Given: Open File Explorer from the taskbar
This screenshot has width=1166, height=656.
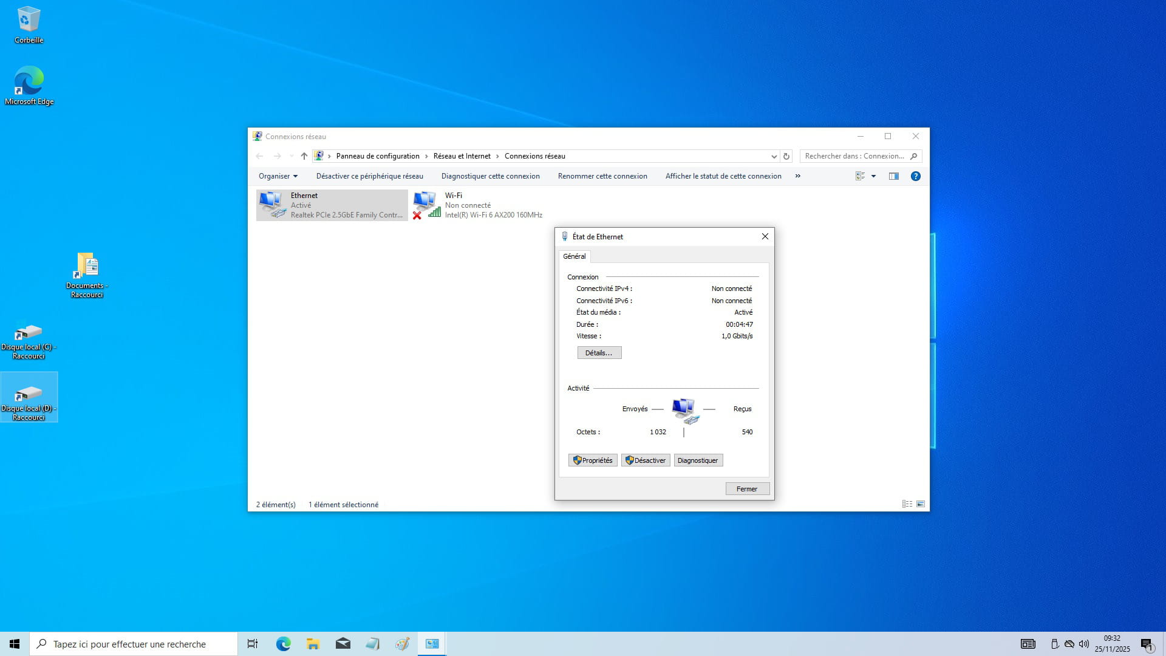Looking at the screenshot, I should click(x=313, y=644).
